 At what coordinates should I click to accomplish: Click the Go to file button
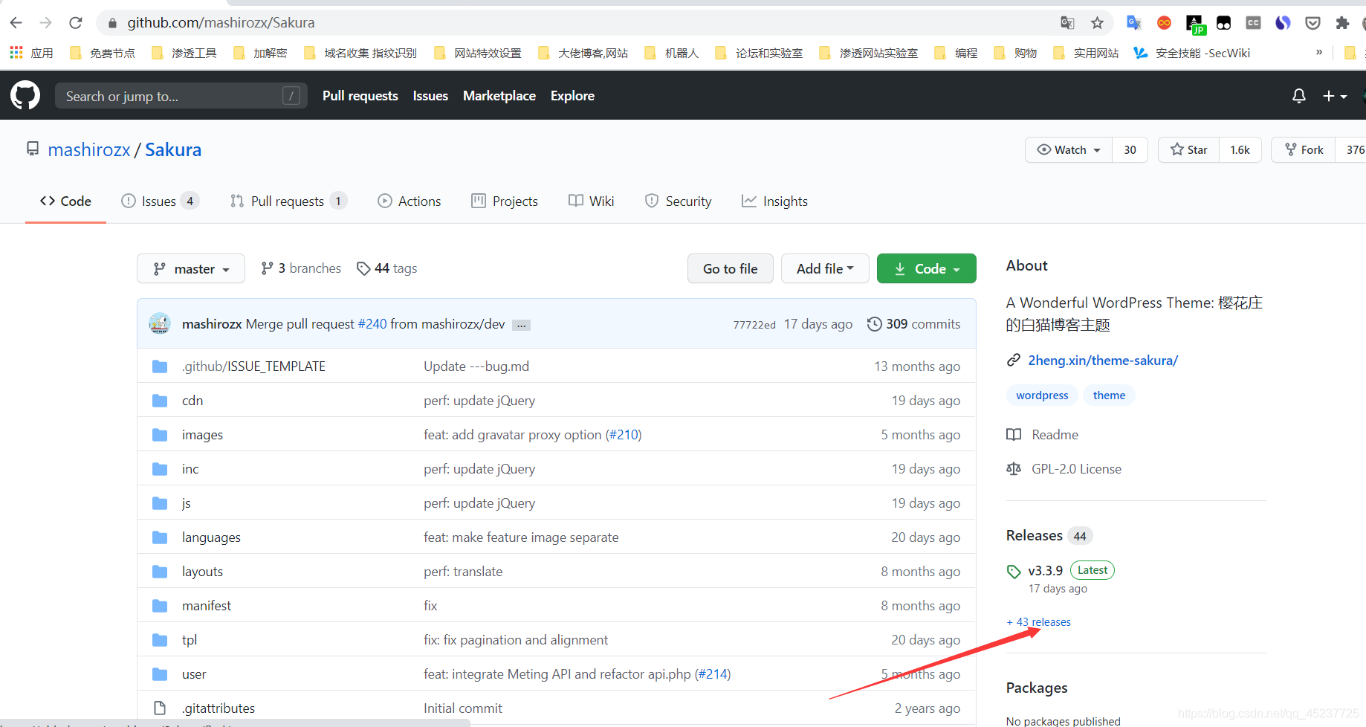point(731,268)
